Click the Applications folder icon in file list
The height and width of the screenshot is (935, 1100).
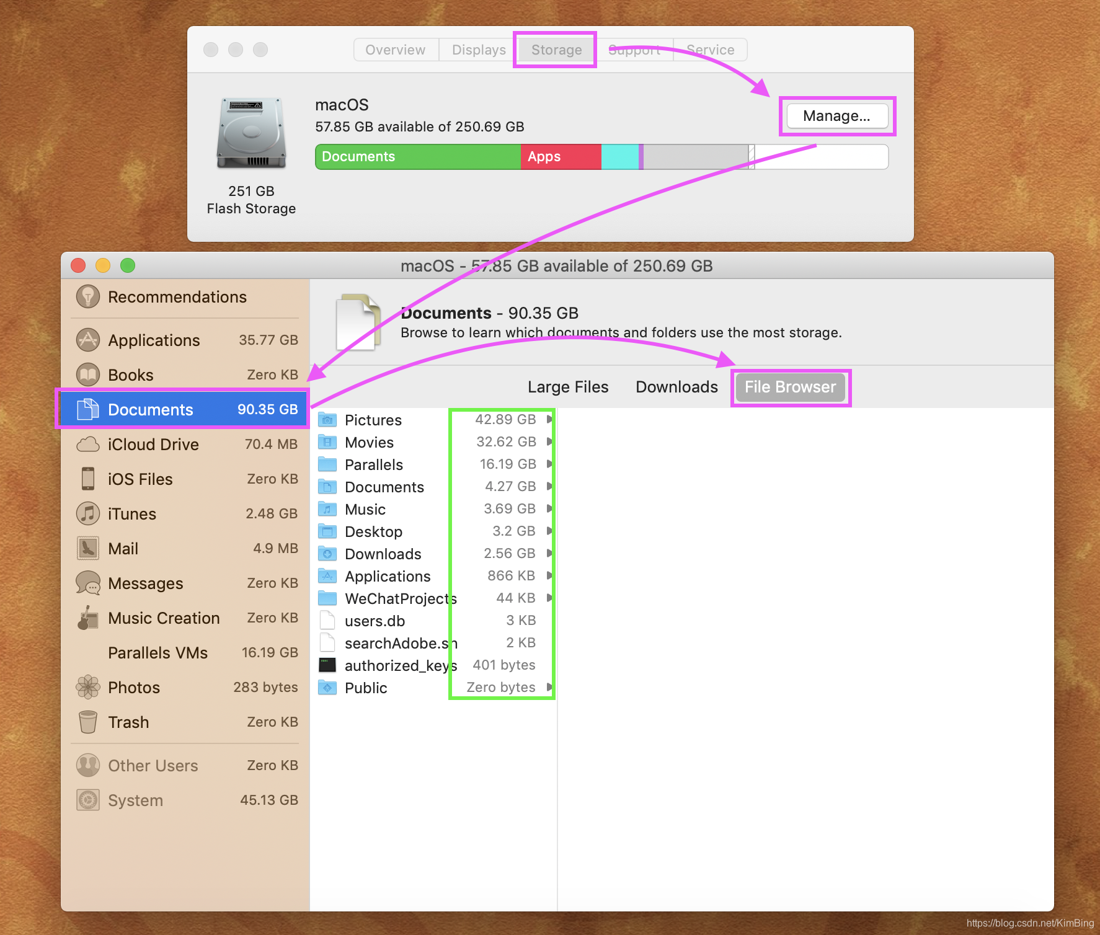(x=327, y=576)
